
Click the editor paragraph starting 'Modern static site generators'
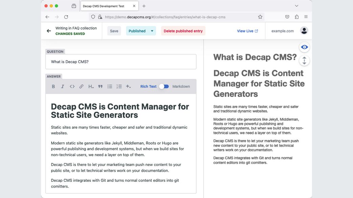point(117,149)
